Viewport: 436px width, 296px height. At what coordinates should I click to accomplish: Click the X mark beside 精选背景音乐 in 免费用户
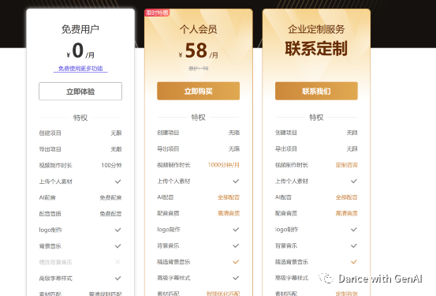tap(118, 262)
